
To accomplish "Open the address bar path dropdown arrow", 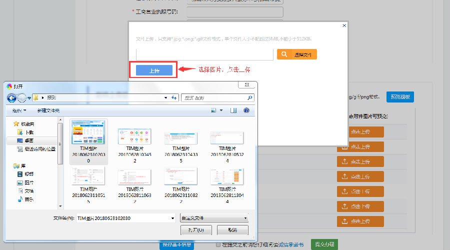I will [x=165, y=98].
